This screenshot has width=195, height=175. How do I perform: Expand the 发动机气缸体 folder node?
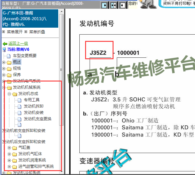(x=9, y=154)
